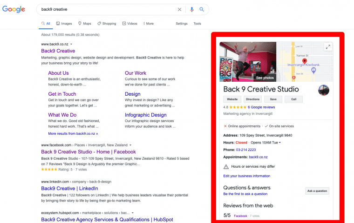Click Be the first to ask a question
The height and width of the screenshot is (223, 354).
245,194
